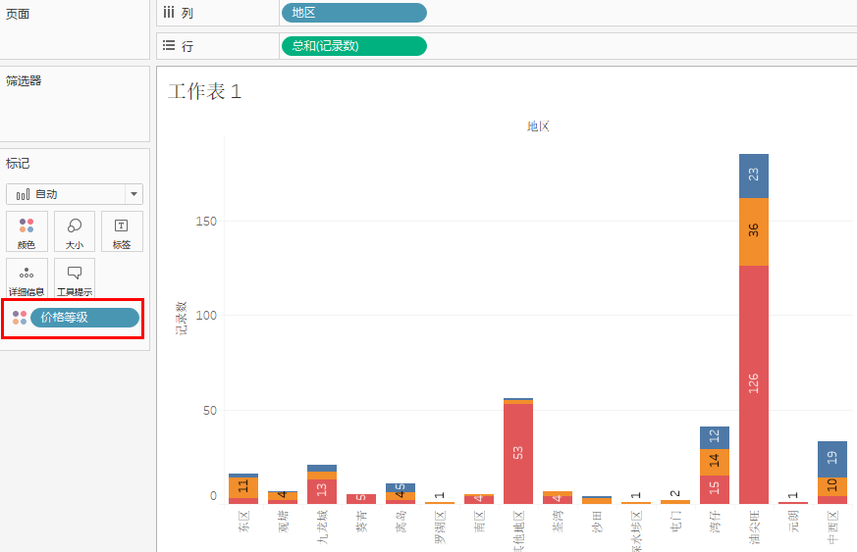Select the blue 23 segment of 油尖旺 bar

click(754, 176)
